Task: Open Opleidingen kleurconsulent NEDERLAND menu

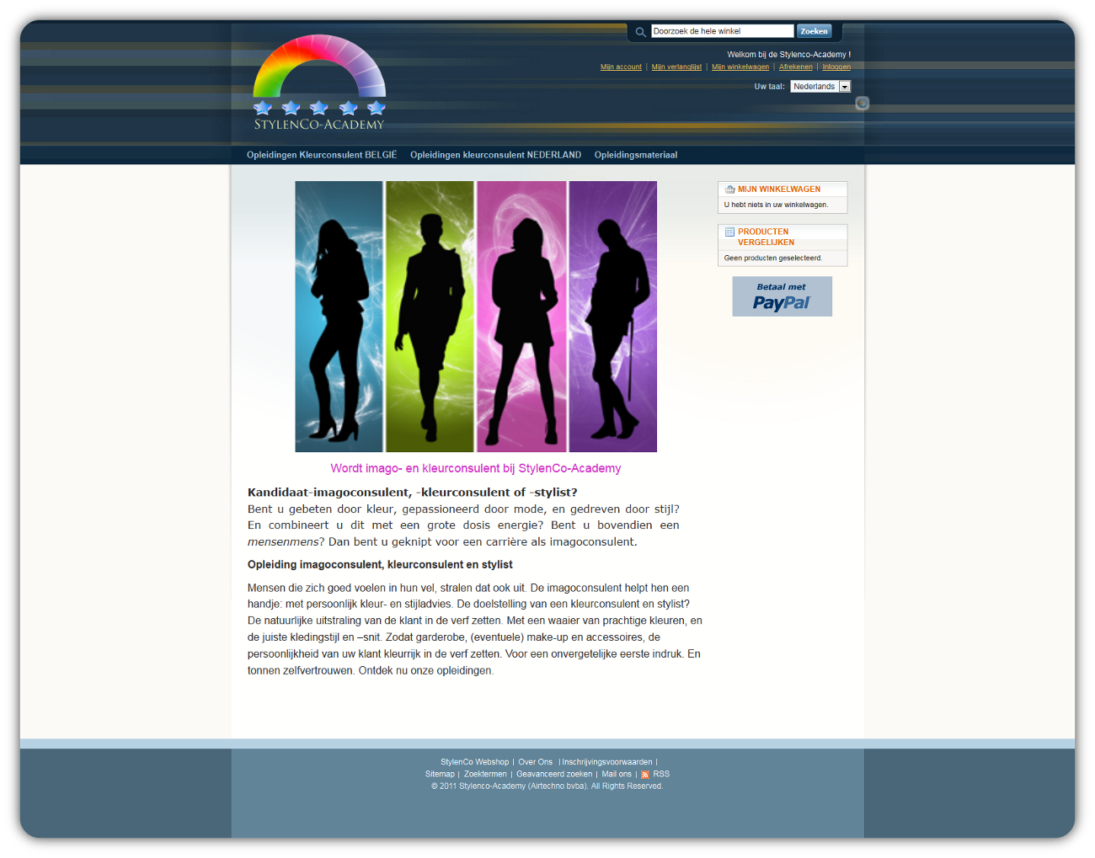Action: point(495,155)
